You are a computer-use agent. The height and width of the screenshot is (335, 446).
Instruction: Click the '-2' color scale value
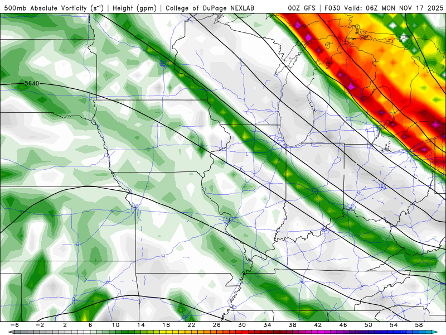click(40, 325)
